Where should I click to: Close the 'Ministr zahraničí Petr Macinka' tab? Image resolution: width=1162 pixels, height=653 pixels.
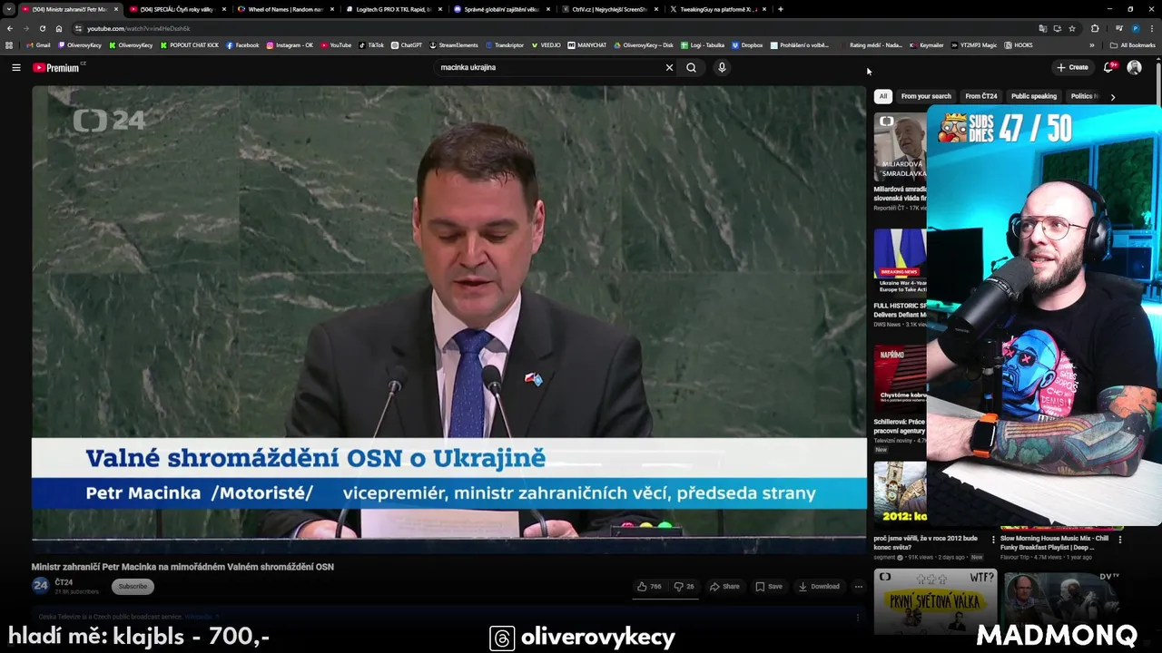[x=115, y=9]
